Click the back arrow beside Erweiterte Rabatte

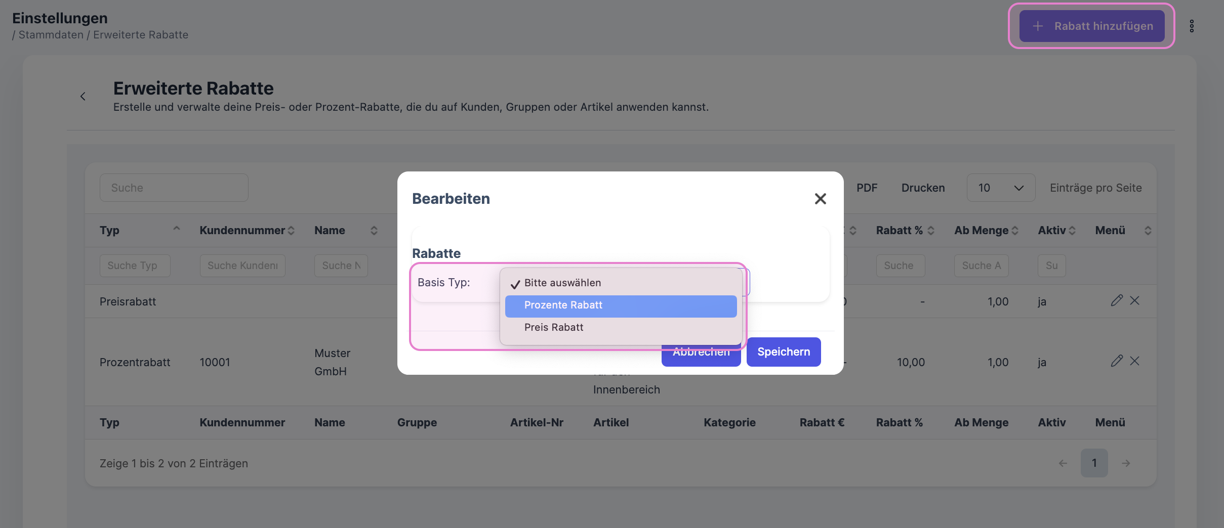(x=83, y=96)
